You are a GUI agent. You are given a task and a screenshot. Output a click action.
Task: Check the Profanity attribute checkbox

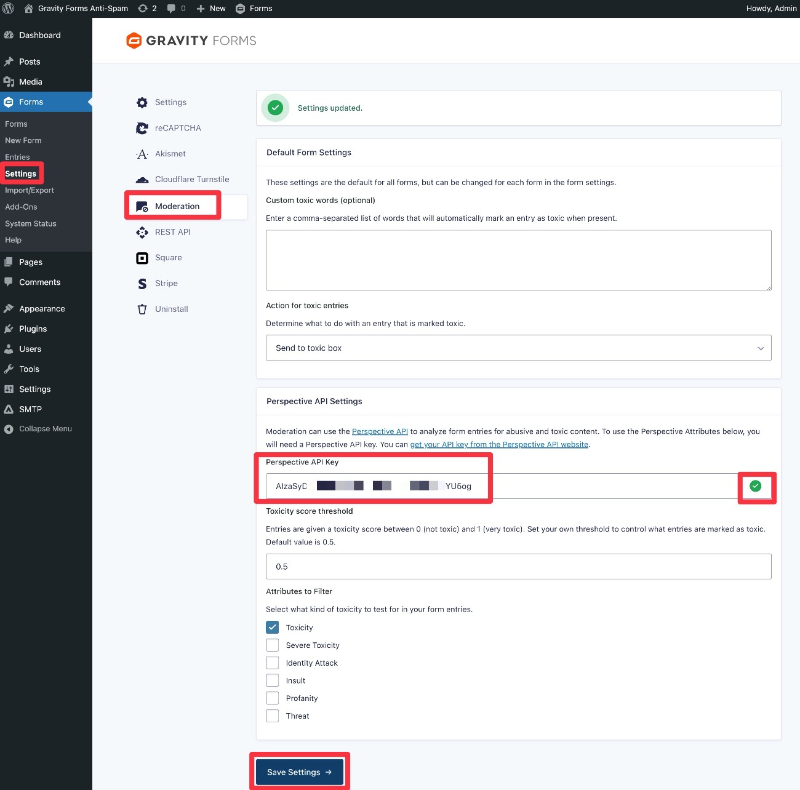coord(273,698)
